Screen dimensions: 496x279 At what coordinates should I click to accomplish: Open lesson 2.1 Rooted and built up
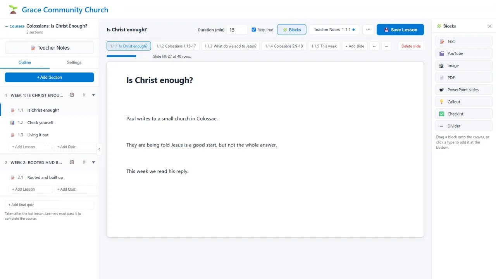coord(50,177)
